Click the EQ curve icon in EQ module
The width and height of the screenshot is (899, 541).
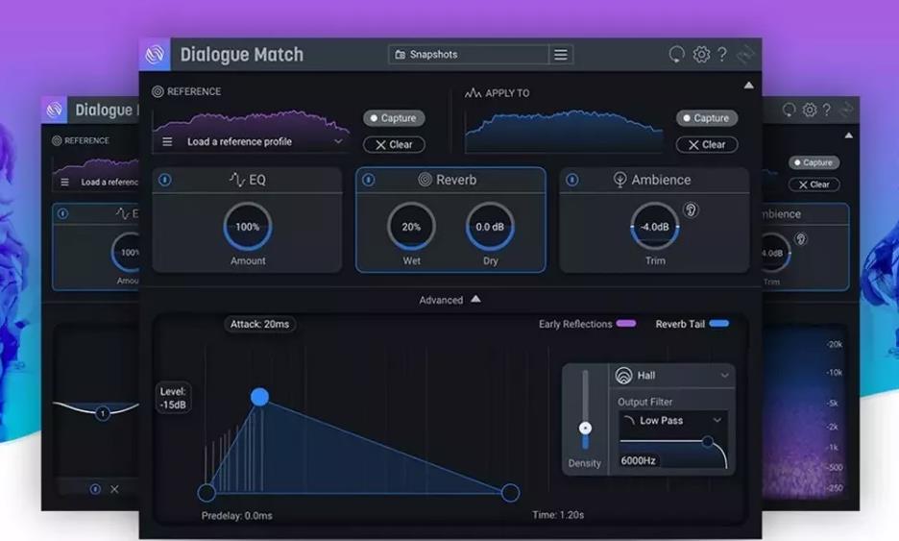coord(237,180)
